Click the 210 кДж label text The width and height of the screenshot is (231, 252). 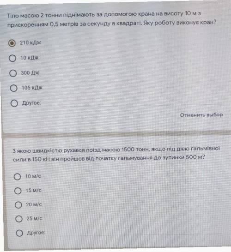(30, 43)
